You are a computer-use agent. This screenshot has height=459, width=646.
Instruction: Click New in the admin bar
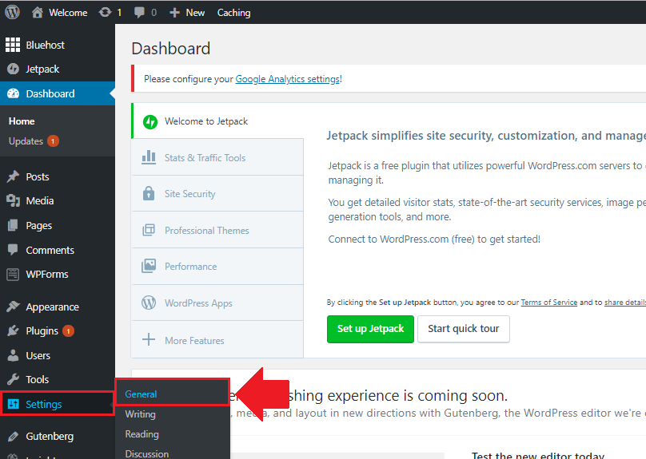pyautogui.click(x=195, y=13)
